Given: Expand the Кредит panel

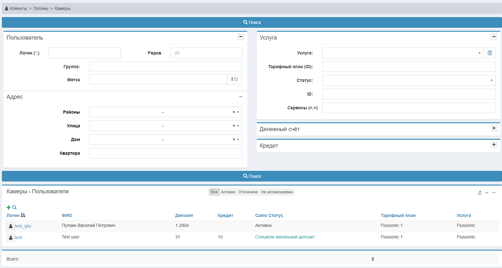Looking at the screenshot, I should (494, 145).
